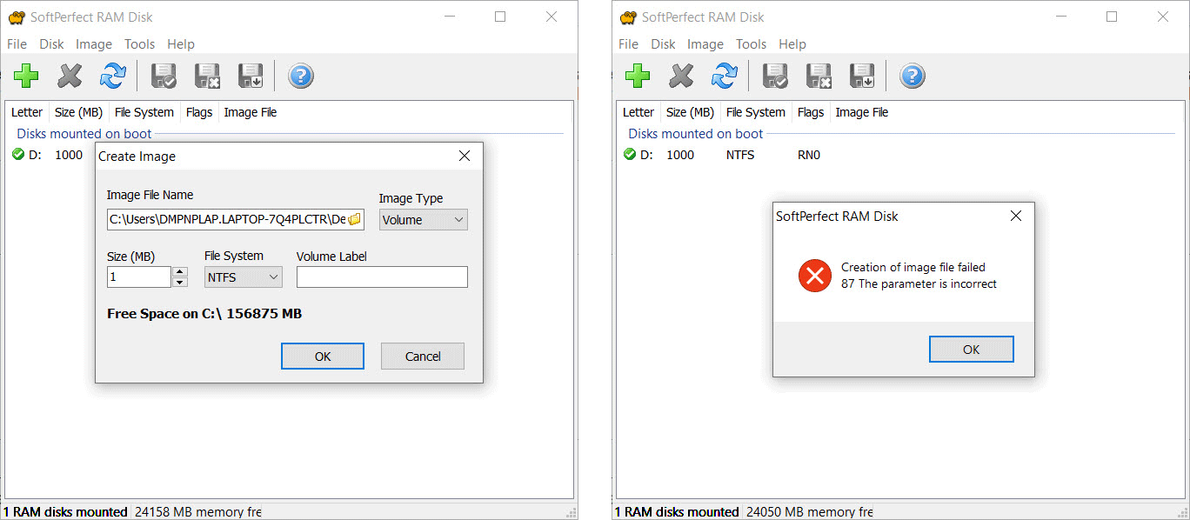Image resolution: width=1190 pixels, height=520 pixels.
Task: Open File menu in left window
Action: (x=17, y=44)
